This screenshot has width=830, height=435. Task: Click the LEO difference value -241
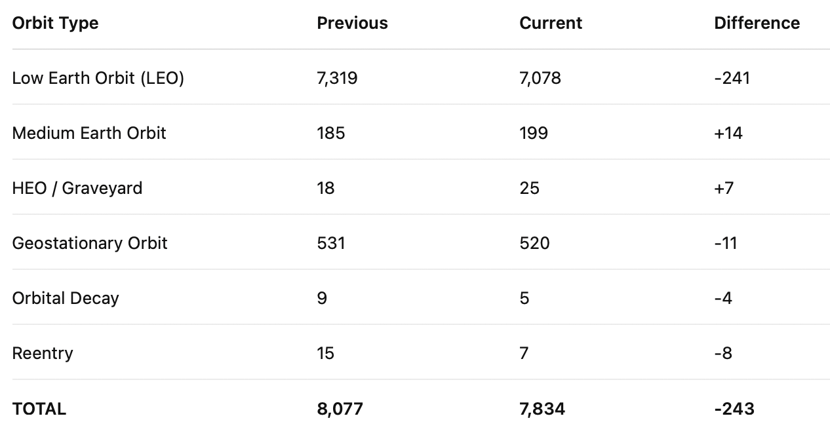coord(732,79)
